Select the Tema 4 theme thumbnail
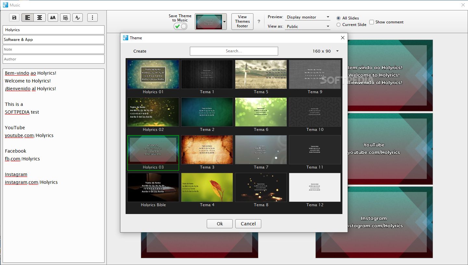The image size is (468, 265). [x=207, y=187]
